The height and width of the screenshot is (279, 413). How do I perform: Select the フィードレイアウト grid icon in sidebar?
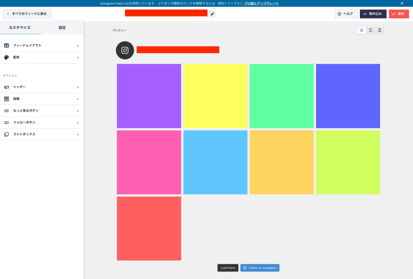(6, 45)
